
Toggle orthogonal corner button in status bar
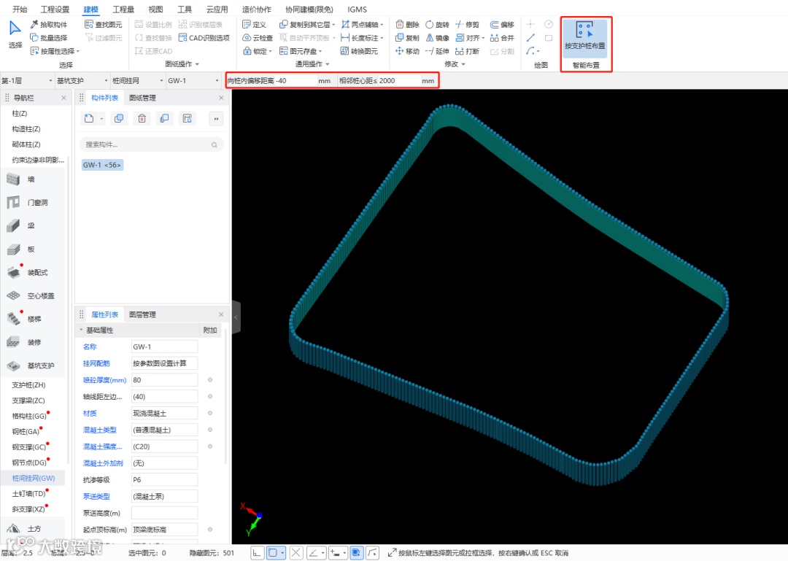(257, 553)
